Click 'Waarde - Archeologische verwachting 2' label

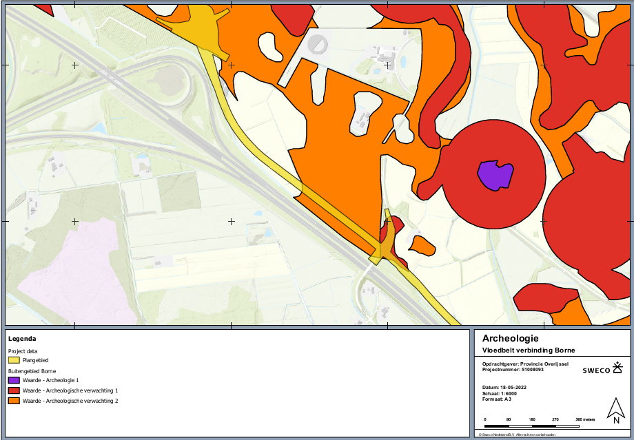tap(70, 401)
